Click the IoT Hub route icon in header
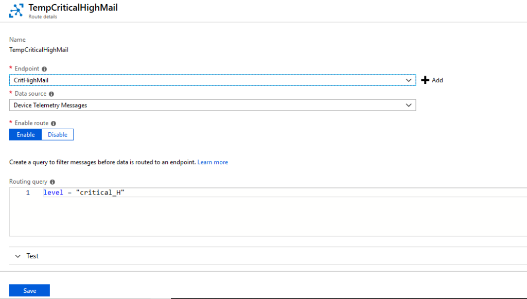 click(x=16, y=10)
